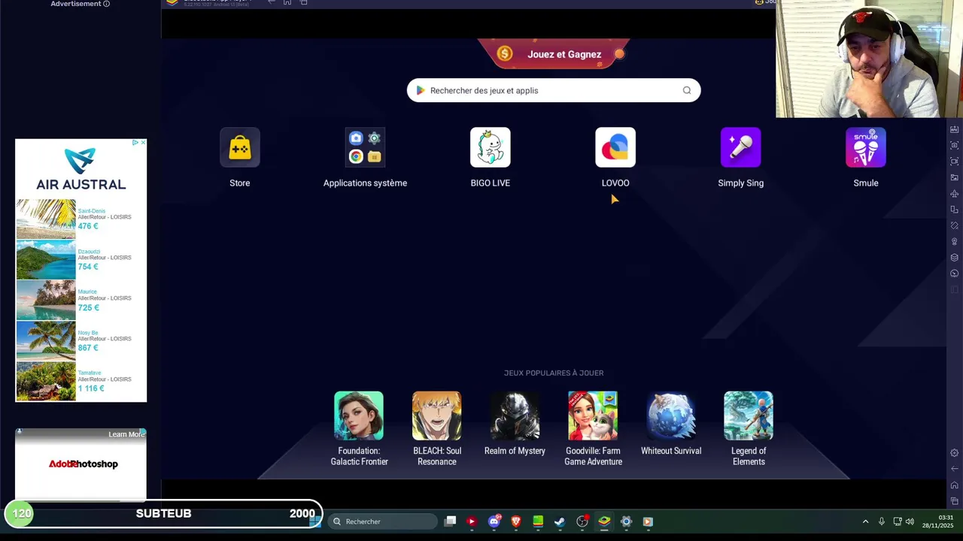Launch the Smule app
Viewport: 963px width, 541px height.
866,147
